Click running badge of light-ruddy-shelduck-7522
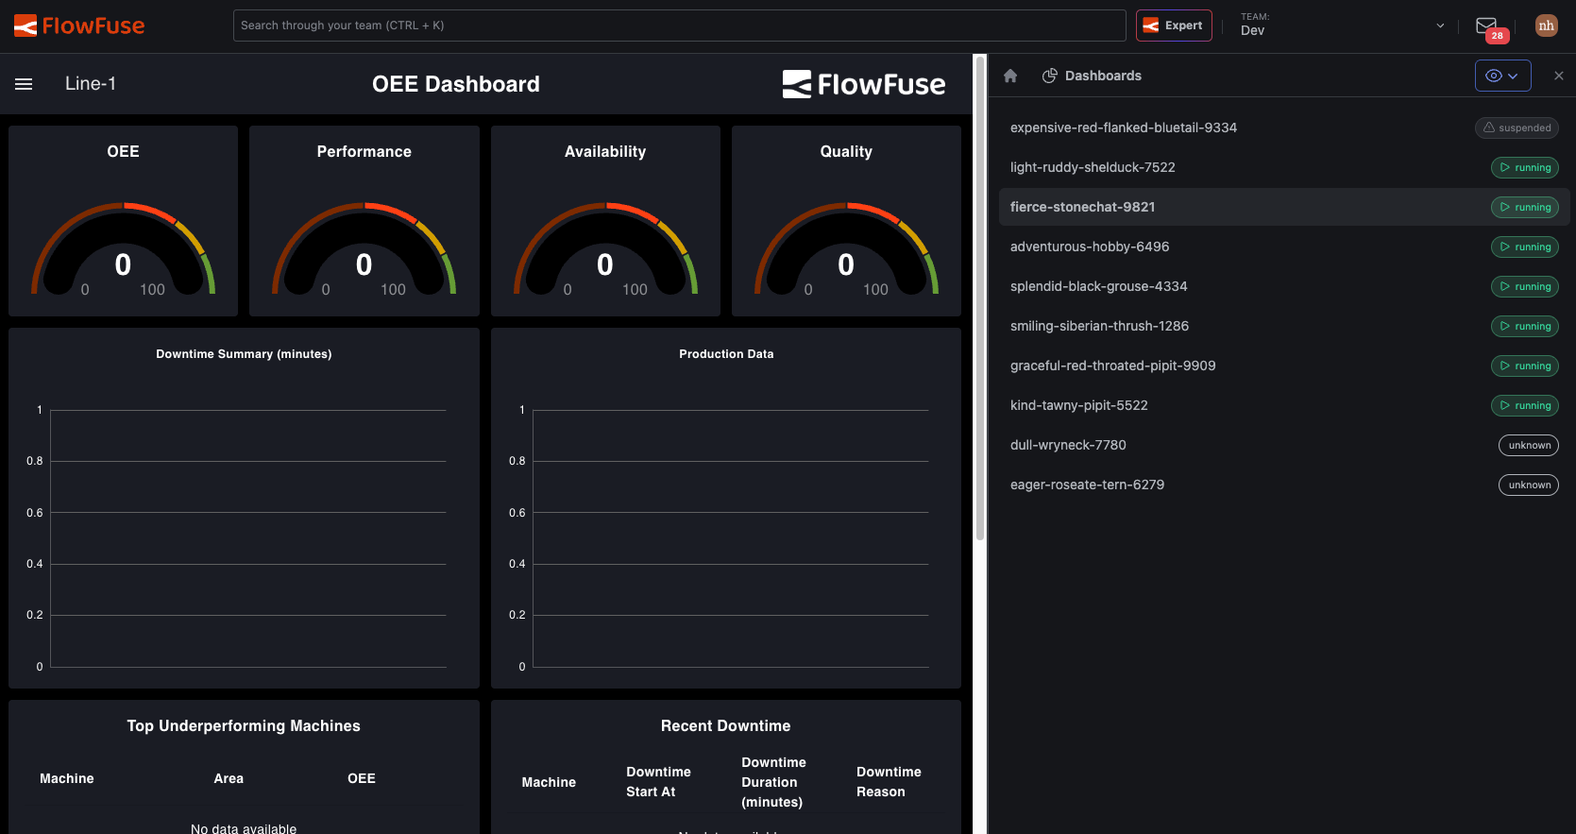This screenshot has height=834, width=1576. click(1525, 167)
